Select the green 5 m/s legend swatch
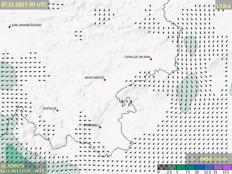Image resolution: width=232 pixels, height=174 pixels. (181, 167)
